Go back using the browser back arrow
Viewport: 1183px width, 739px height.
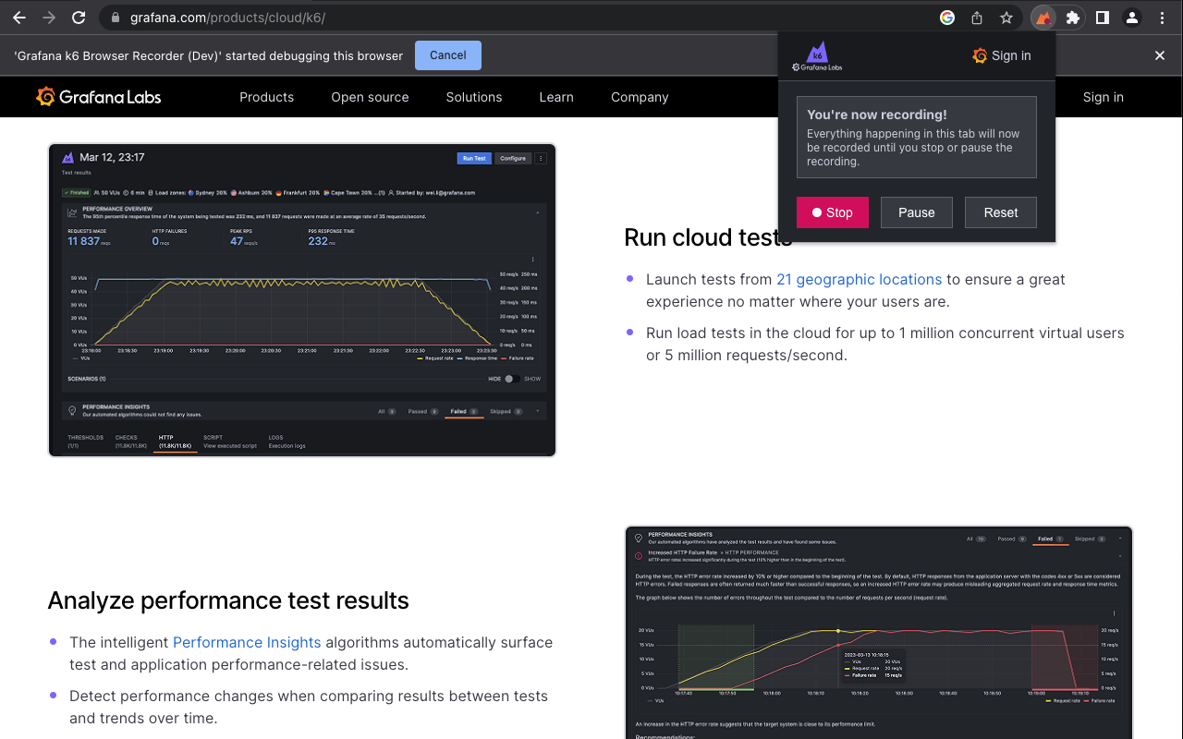[19, 18]
